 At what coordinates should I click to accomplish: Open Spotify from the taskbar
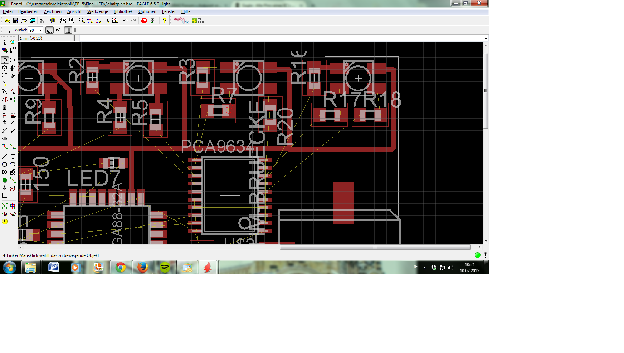click(x=165, y=267)
